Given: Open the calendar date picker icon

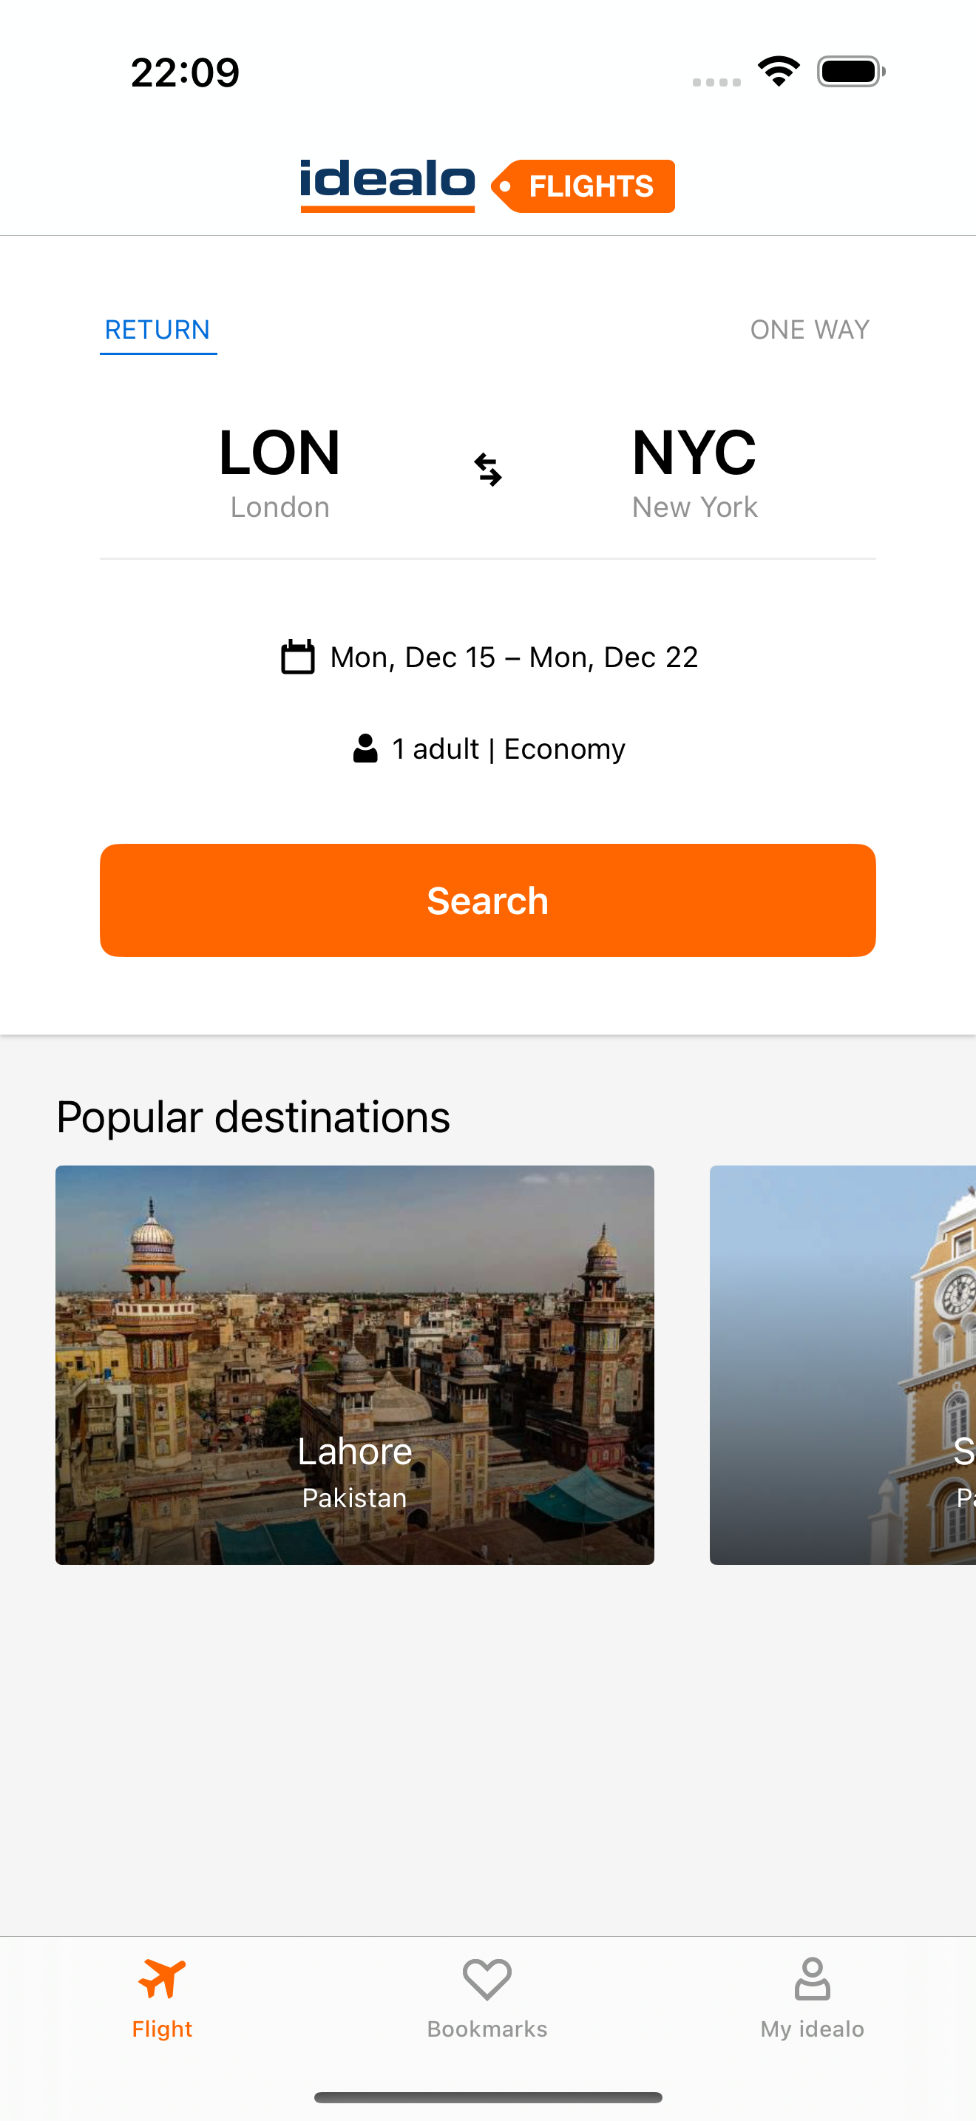Looking at the screenshot, I should click(x=298, y=656).
